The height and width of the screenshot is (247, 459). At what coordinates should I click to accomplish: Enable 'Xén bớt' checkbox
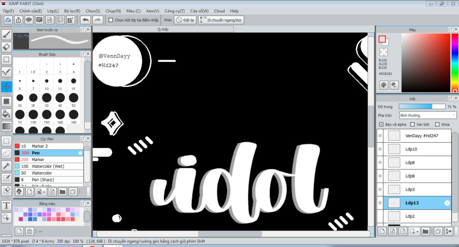[412, 124]
